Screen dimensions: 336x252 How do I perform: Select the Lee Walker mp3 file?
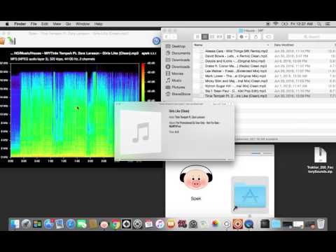(236, 71)
